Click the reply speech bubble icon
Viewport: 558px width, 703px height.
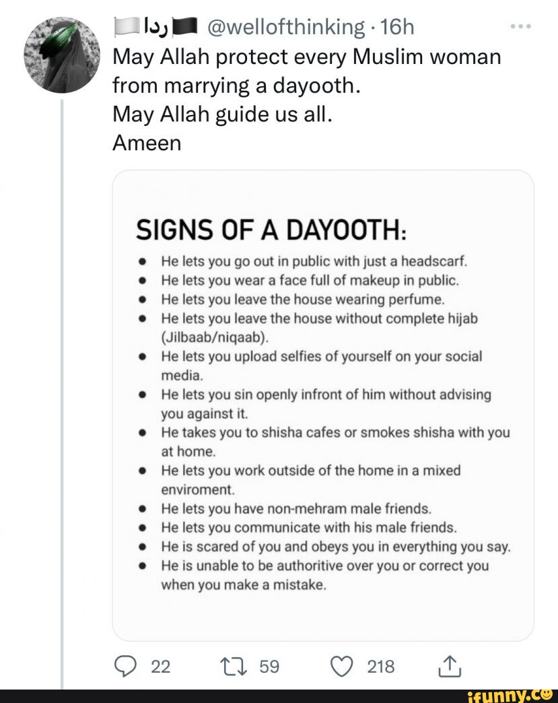(125, 667)
